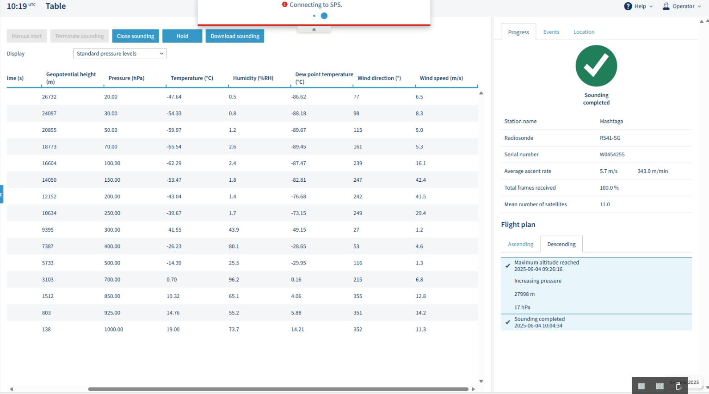Click the Terminate sounding button
The width and height of the screenshot is (709, 394).
tap(80, 36)
